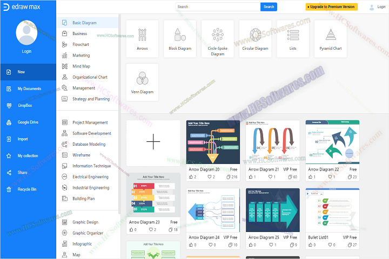This screenshot has width=389, height=259.
Task: Click the Business category icon
Action: tap(64, 33)
